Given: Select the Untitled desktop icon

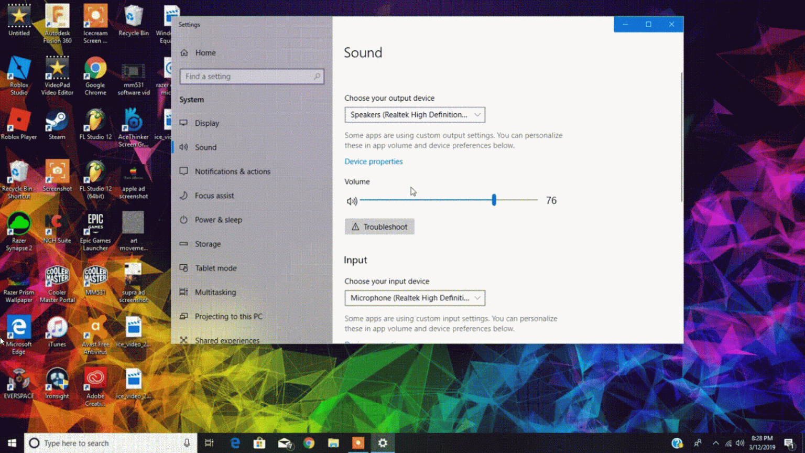Looking at the screenshot, I should pos(19,21).
